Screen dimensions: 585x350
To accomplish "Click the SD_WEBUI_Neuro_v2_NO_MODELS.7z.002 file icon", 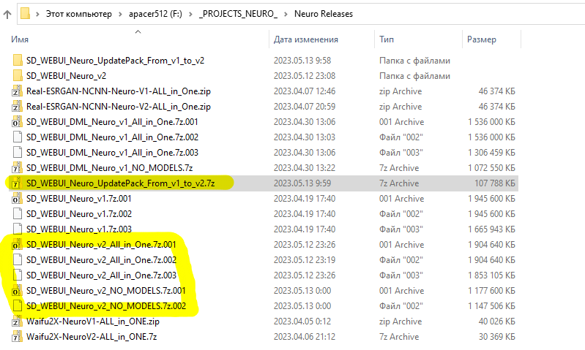I will (x=17, y=305).
